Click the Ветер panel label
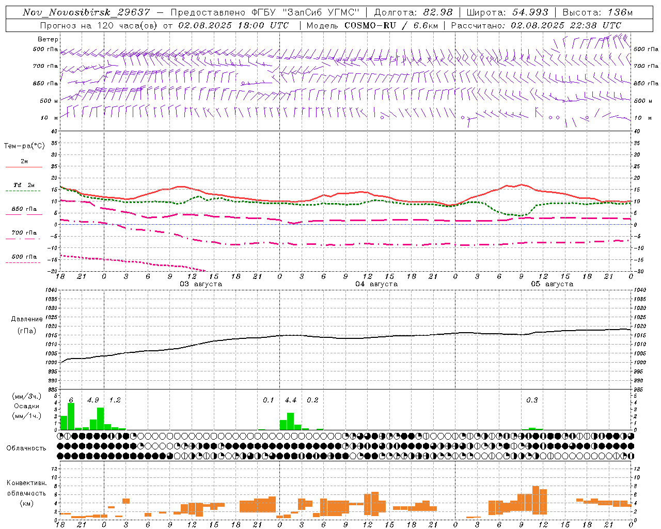Screen dimensions: 661x529 (48, 39)
